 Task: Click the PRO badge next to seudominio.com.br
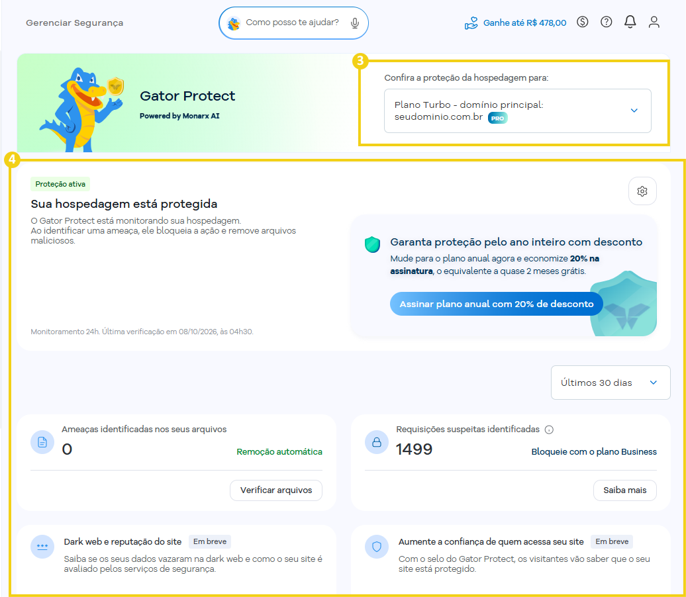pyautogui.click(x=497, y=118)
